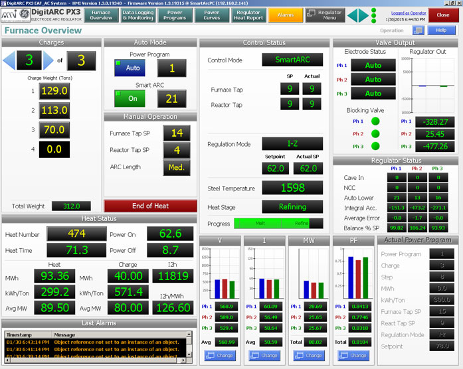This screenshot has width=463, height=369.
Task: Toggle Ph 3 electrode status Auto
Action: coord(373,94)
